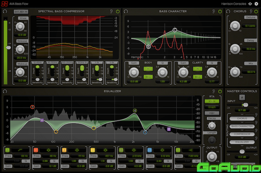Viewport: 261px width, 173px height.
Task: Click Body Gain -5.0 dB value field
Action: pos(134,81)
